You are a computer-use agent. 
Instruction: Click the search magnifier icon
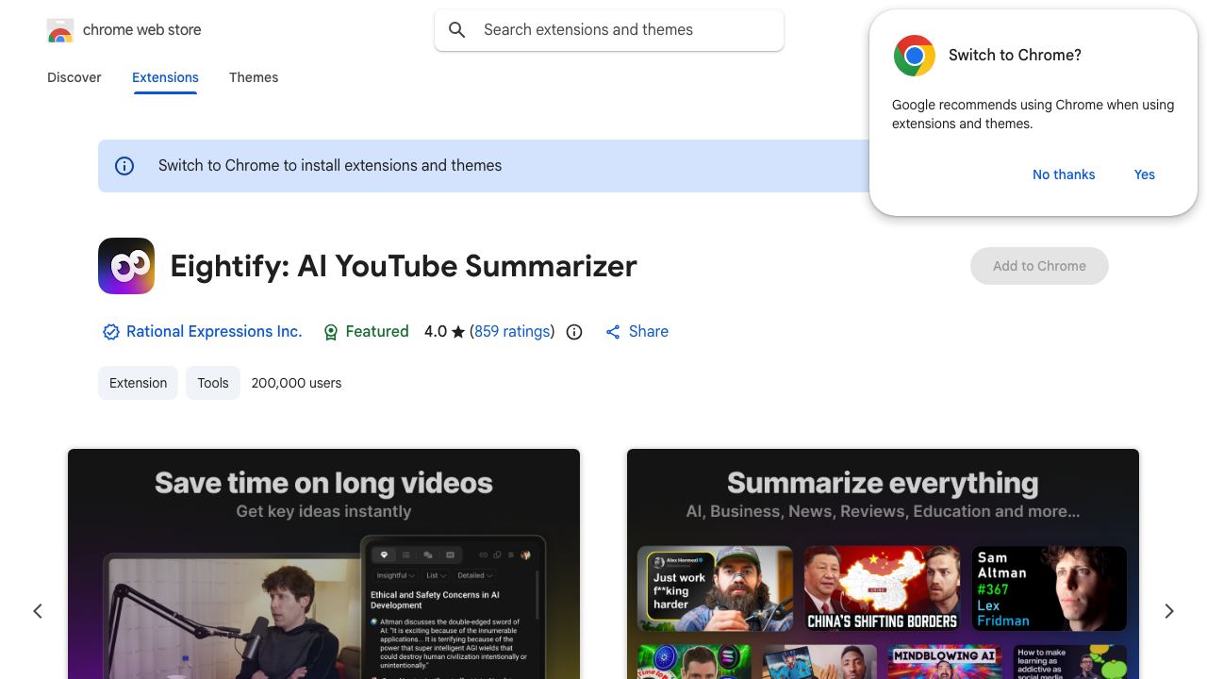(x=457, y=30)
